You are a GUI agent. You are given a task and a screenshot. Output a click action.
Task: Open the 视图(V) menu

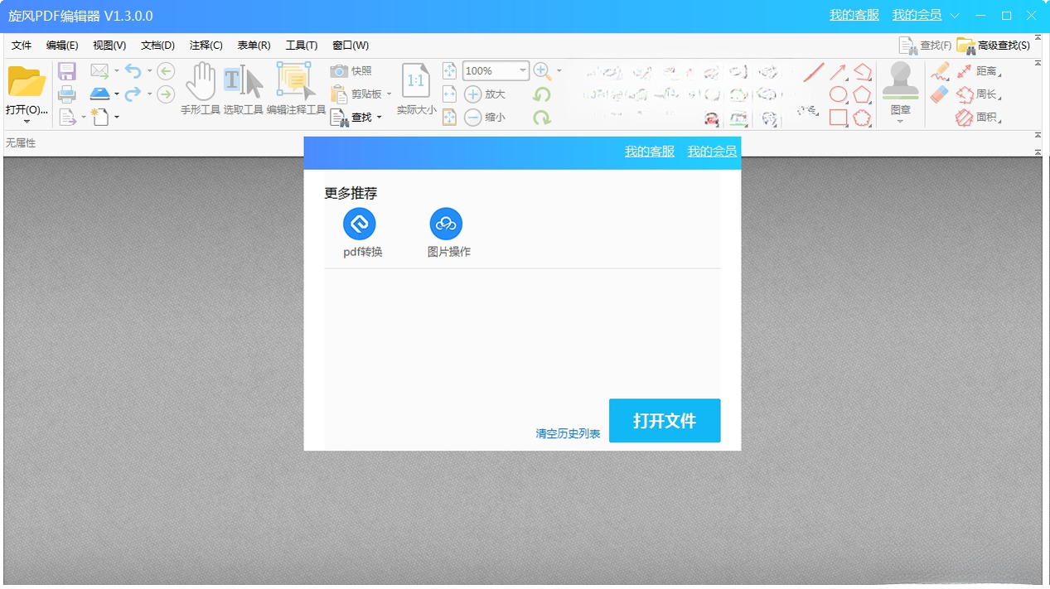[x=109, y=46]
